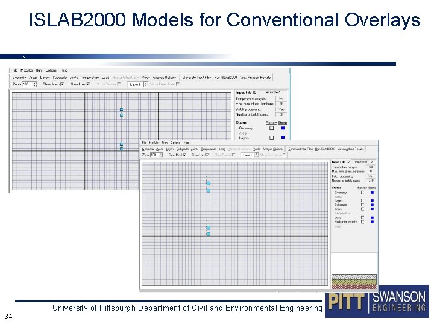Toggle Show Load checkbox in back window

coord(88,84)
